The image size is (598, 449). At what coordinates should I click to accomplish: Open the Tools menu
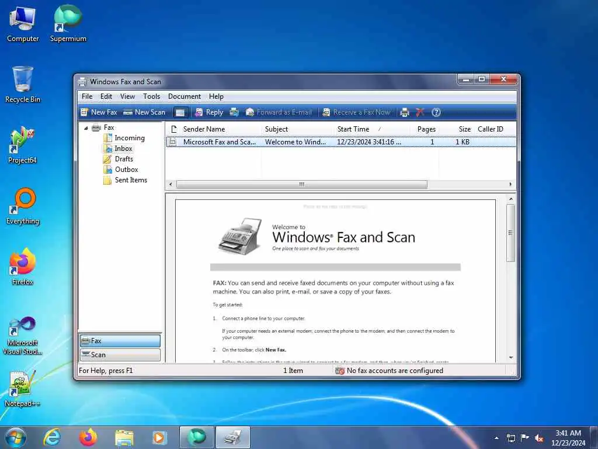click(x=151, y=96)
